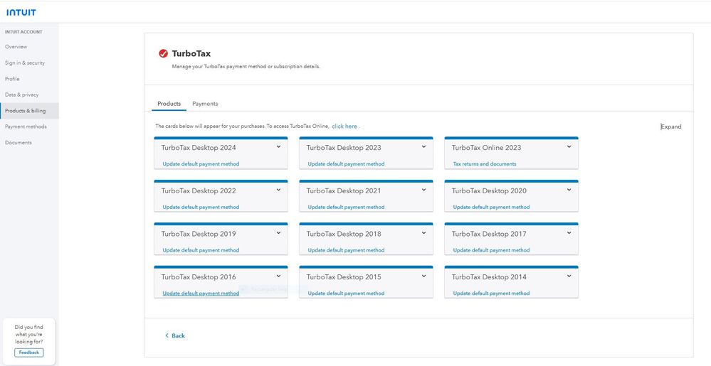Expand the TurboTax Desktop 2020 card
The width and height of the screenshot is (711, 366).
tap(569, 190)
